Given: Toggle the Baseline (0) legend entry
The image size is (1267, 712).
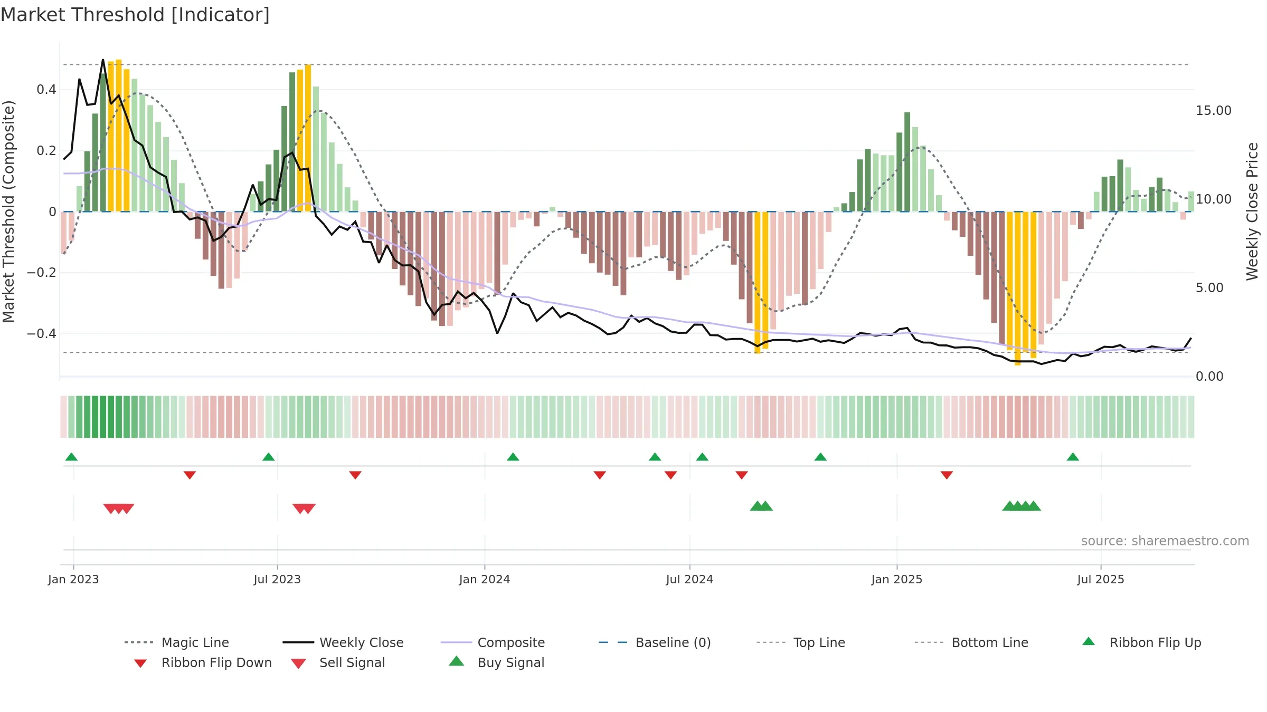Looking at the screenshot, I should (x=655, y=642).
